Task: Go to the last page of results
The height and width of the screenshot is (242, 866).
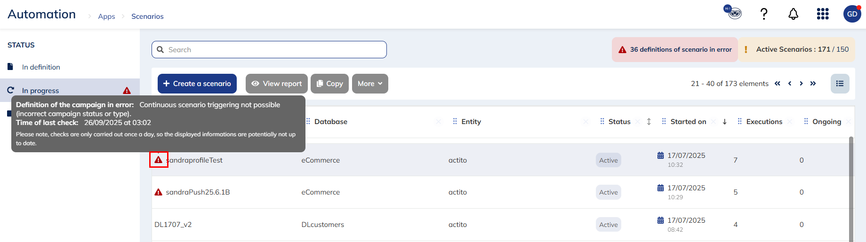Action: pos(813,84)
